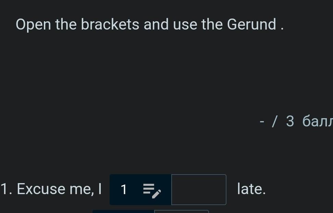
Task: Select the partially visible second answer field below
Action: pos(182,211)
